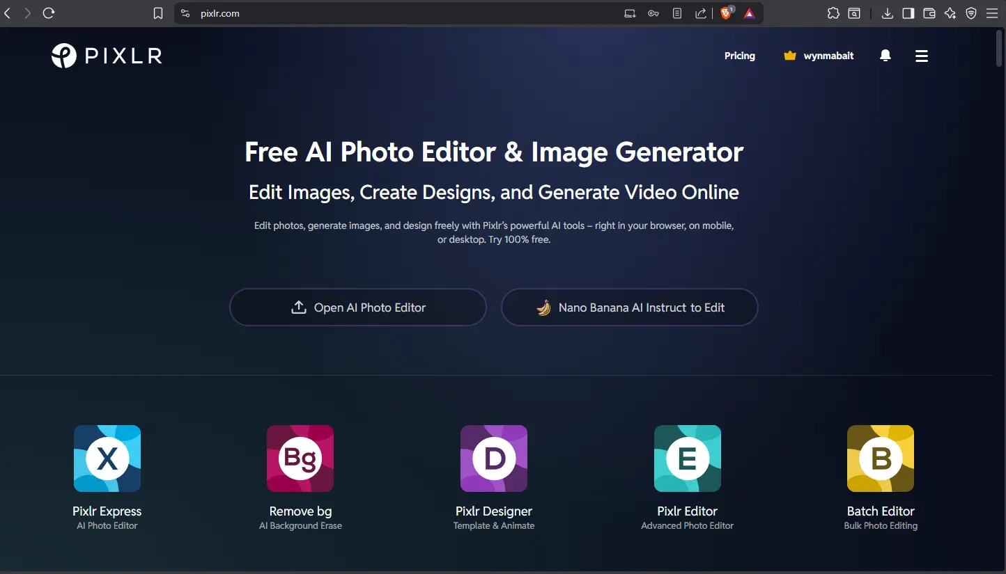Open the Pixlr hamburger menu
Screen dimensions: 1006x574
(922, 56)
